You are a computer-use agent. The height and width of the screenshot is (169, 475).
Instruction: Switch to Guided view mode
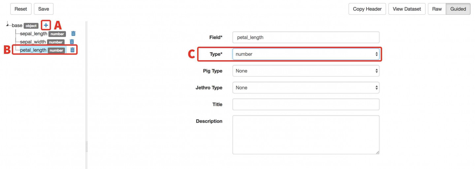pos(458,9)
